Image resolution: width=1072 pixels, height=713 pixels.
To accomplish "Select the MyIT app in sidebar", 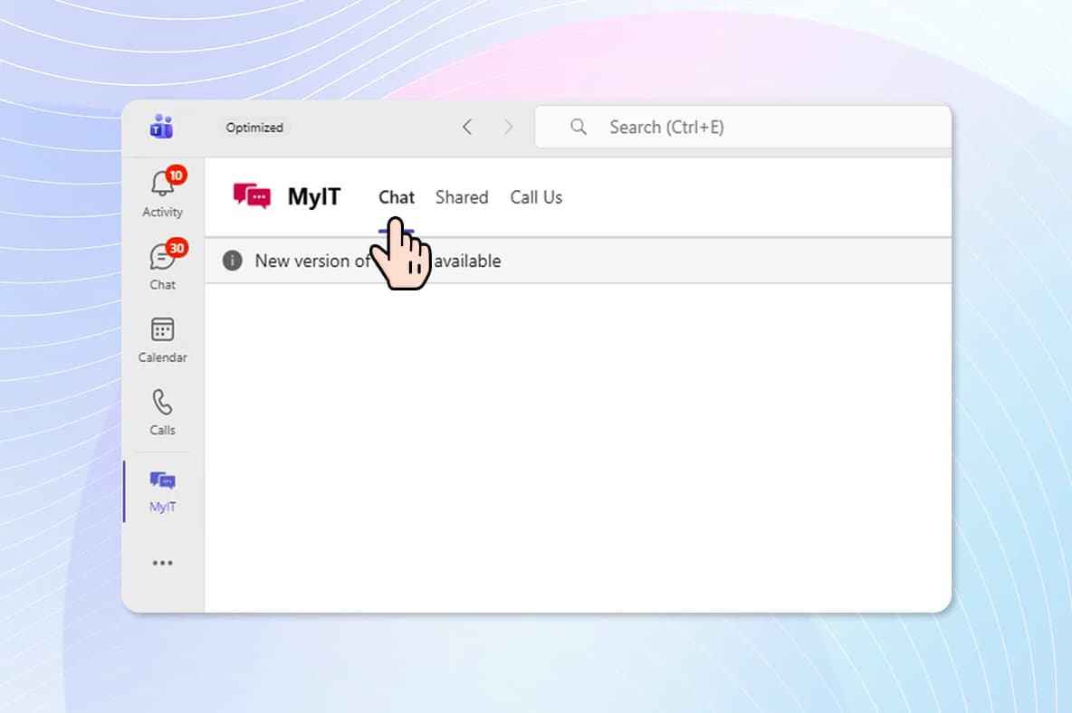I will point(162,491).
